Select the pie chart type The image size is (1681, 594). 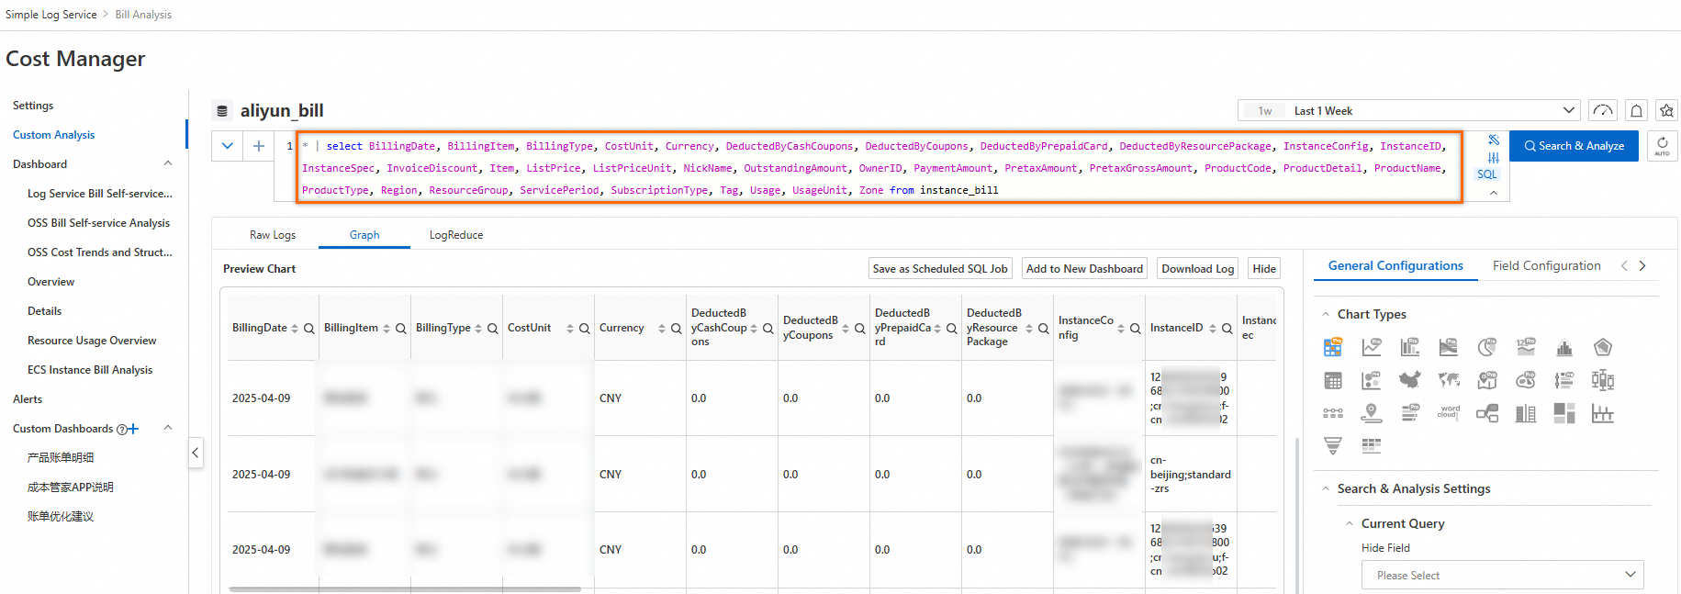pyautogui.click(x=1487, y=347)
